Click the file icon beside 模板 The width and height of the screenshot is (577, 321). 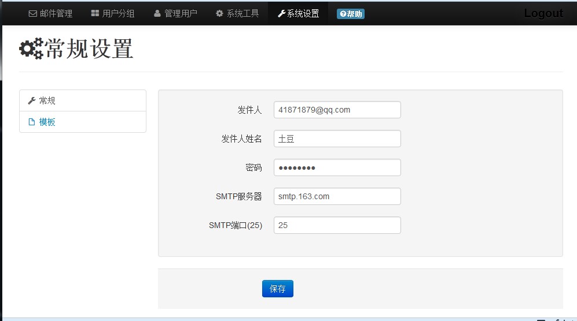coord(32,122)
